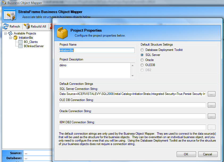This screenshot has height=162, width=224.
Task: Collapse the InitiationBis project node
Action: (11, 38)
